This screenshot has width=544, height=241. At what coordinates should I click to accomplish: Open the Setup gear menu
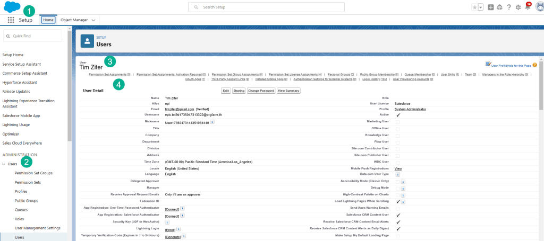(x=517, y=7)
